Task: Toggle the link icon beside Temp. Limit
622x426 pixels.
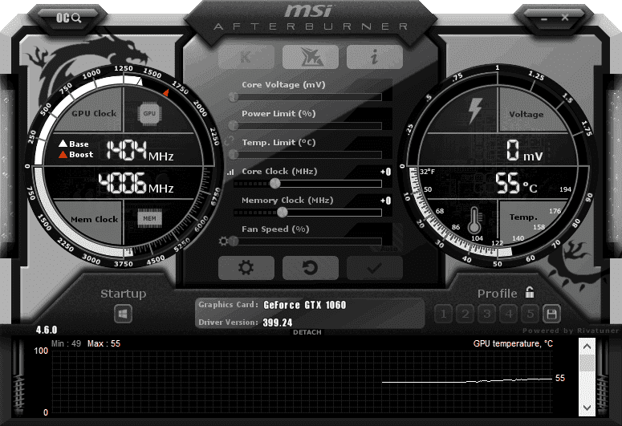Action: 229,141
